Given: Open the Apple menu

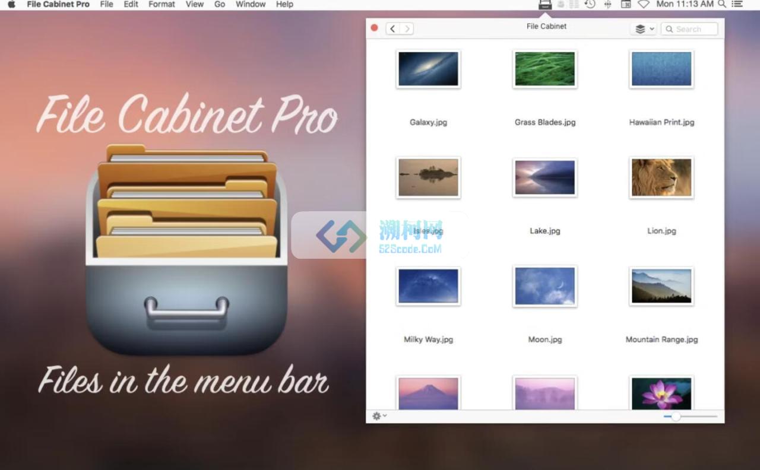Looking at the screenshot, I should [x=11, y=4].
